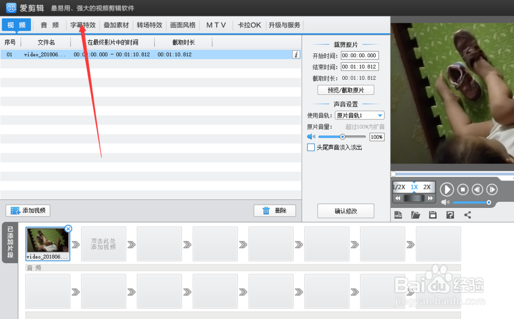Step to the next frame

tap(492, 189)
